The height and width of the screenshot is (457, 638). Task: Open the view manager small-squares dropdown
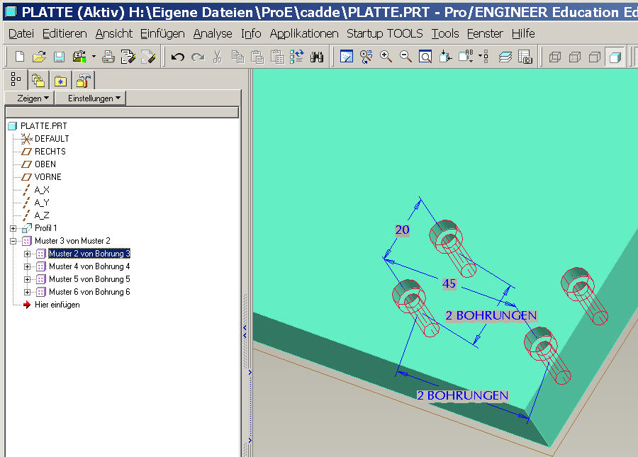(483, 57)
